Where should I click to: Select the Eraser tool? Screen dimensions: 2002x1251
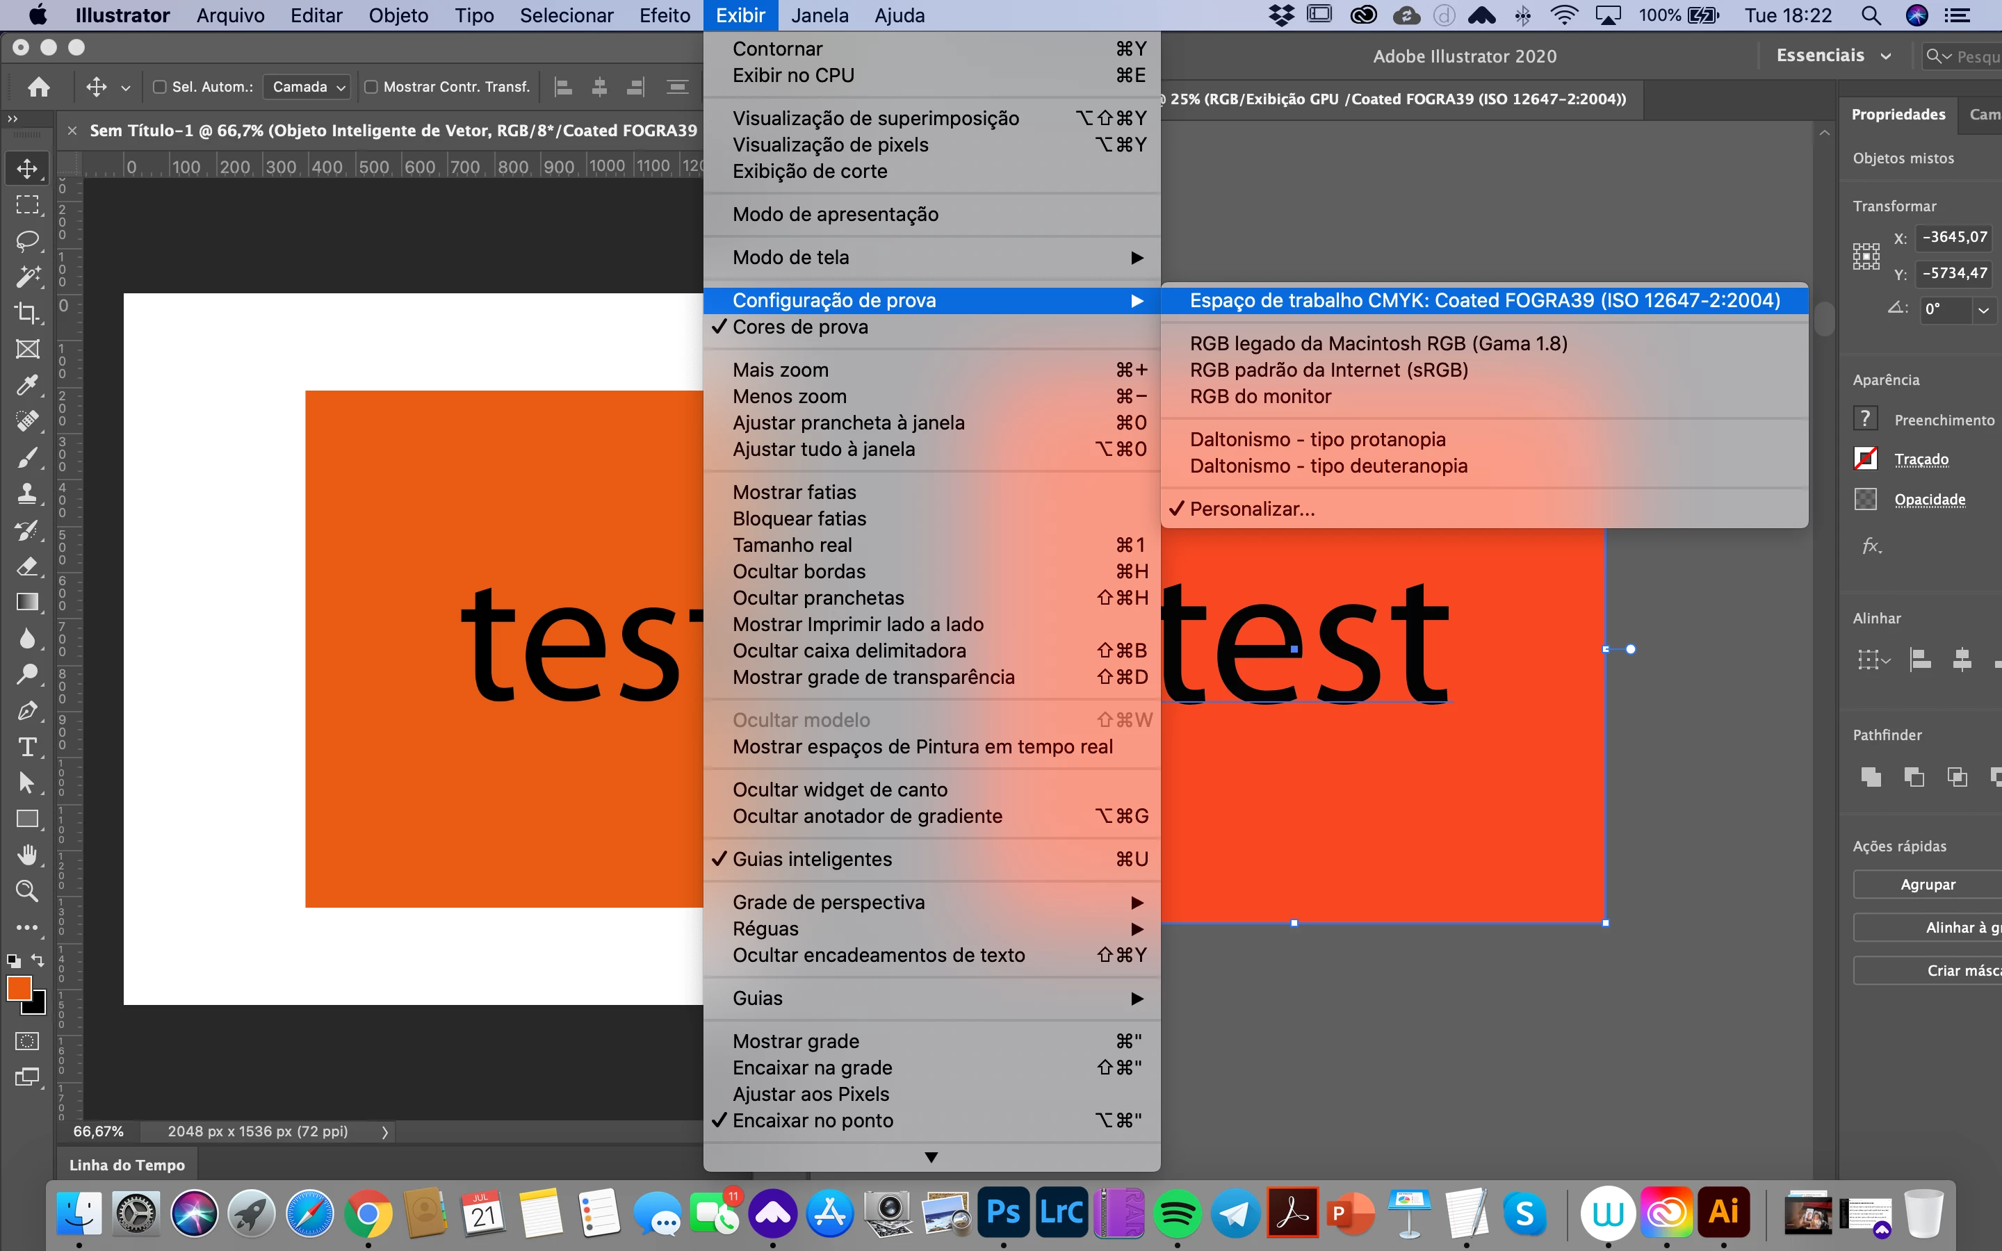pos(27,566)
